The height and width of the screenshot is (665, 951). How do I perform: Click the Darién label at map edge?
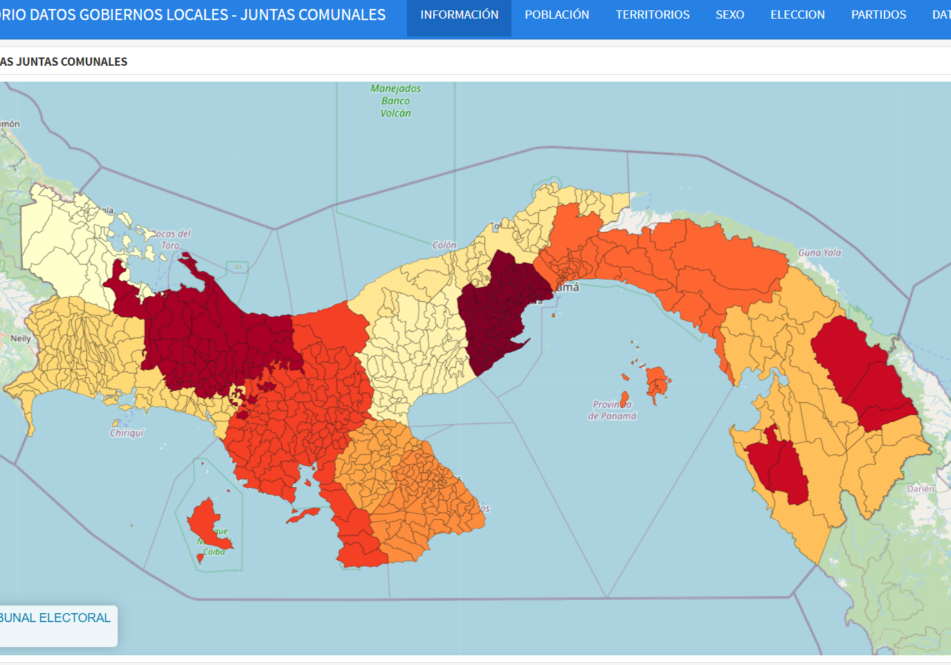pyautogui.click(x=921, y=489)
